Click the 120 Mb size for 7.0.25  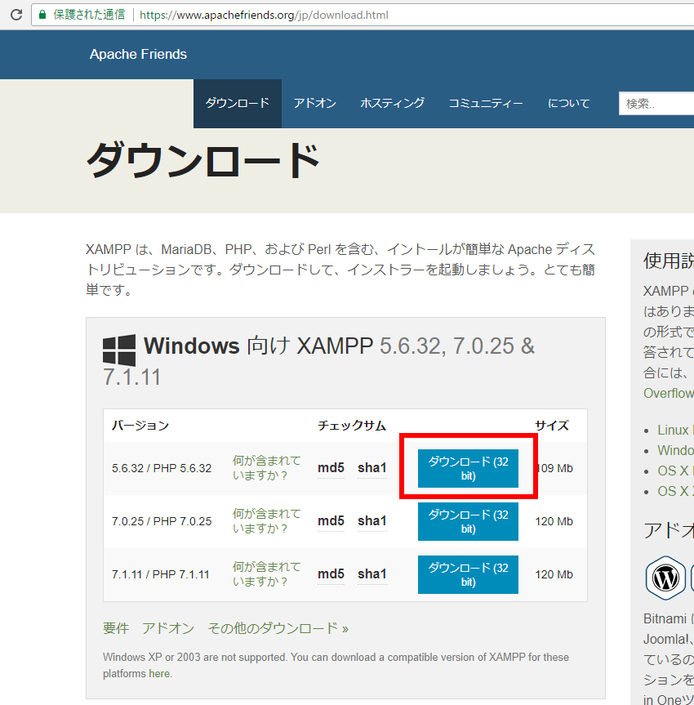pos(554,521)
